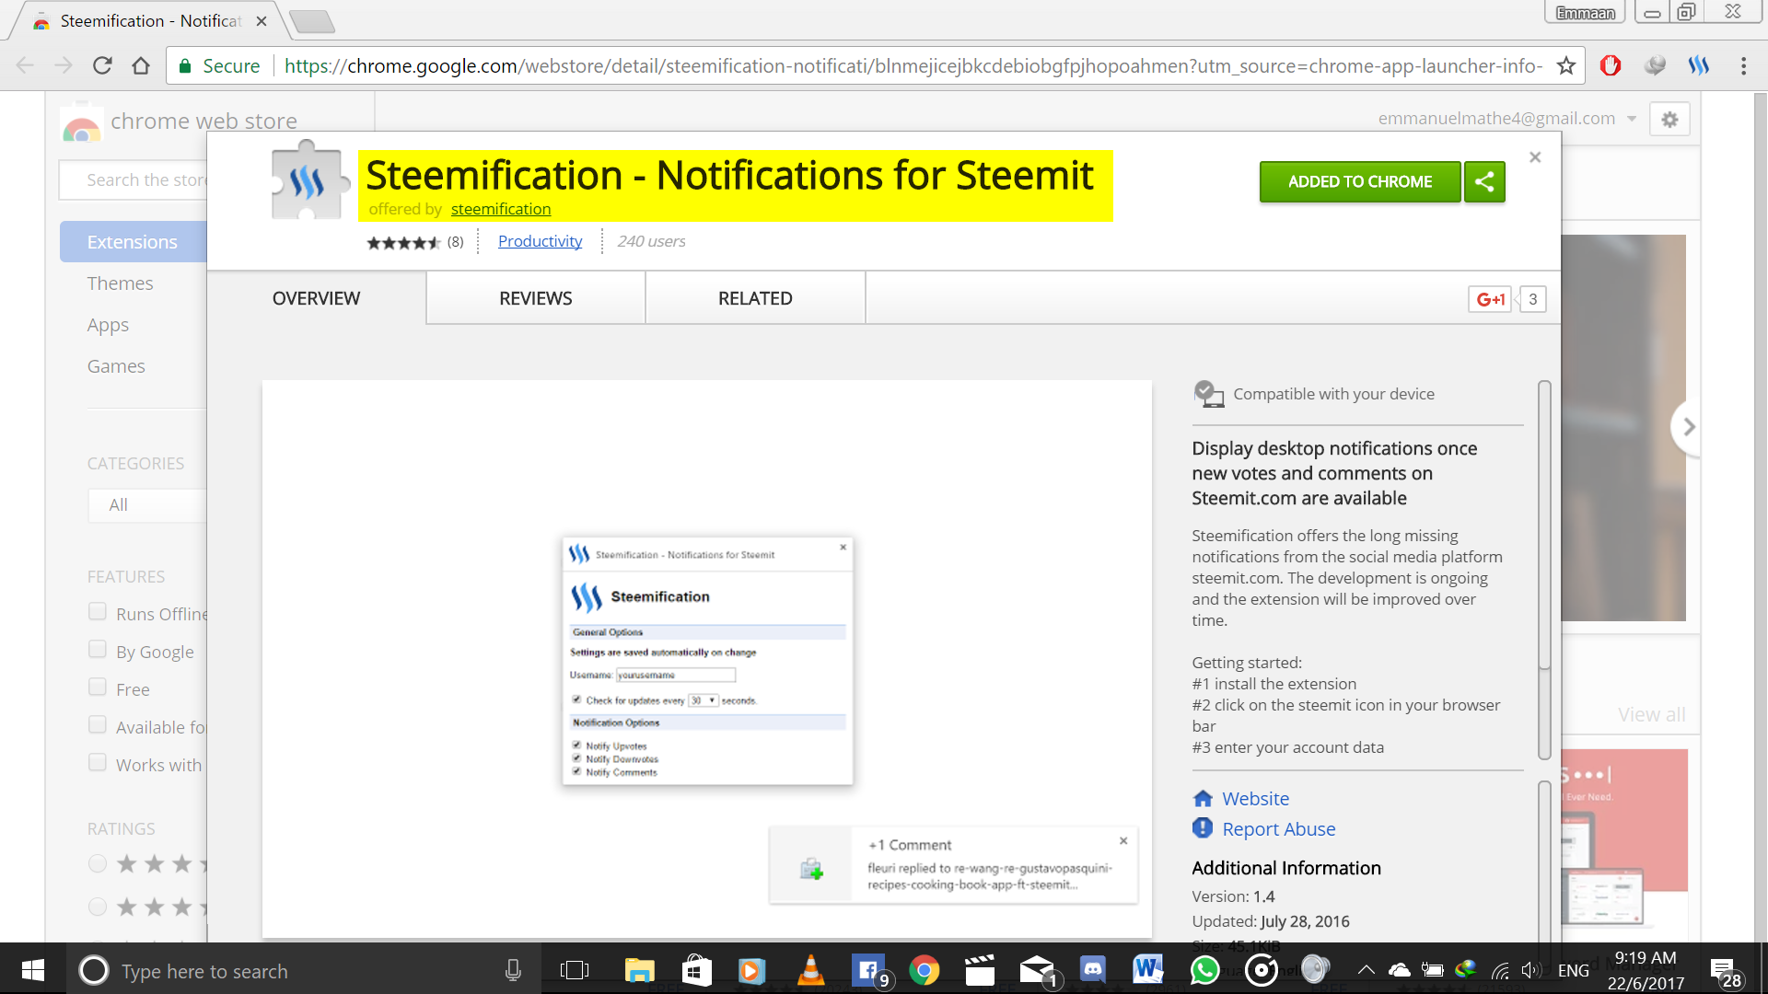This screenshot has width=1768, height=994.
Task: Open the Steemification extension icon in toolbar
Action: click(x=1699, y=65)
